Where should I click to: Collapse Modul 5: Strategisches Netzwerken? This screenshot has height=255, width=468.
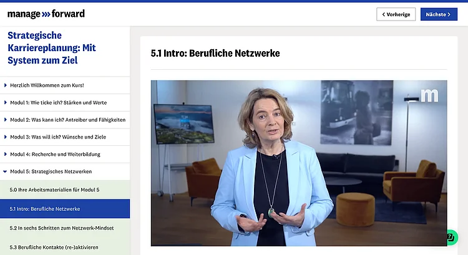[x=51, y=171]
